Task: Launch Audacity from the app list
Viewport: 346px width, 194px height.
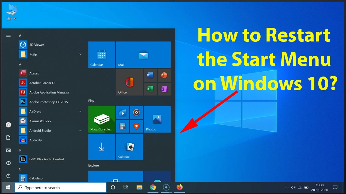Action: click(x=50, y=140)
